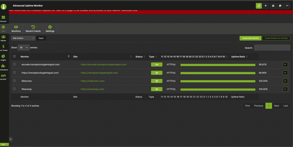This screenshot has width=293, height=147.
Task: Click the Weavewp monitor name
Action: (27, 89)
